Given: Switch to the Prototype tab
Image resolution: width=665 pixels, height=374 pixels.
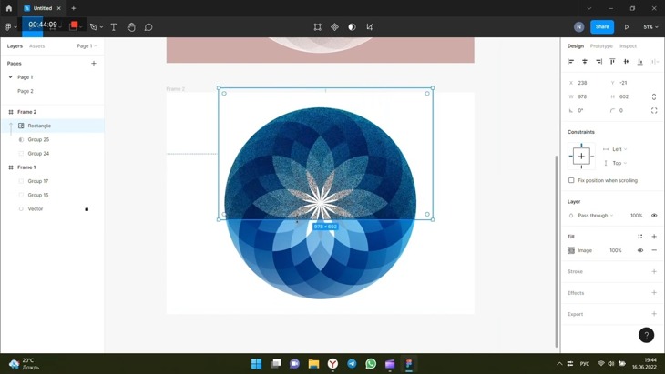Looking at the screenshot, I should (601, 46).
